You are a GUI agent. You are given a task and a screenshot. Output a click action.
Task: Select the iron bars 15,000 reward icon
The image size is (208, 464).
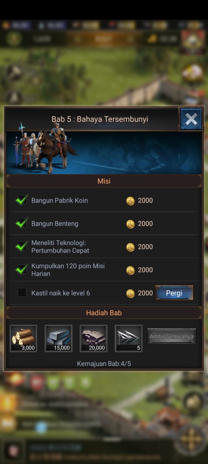59,338
